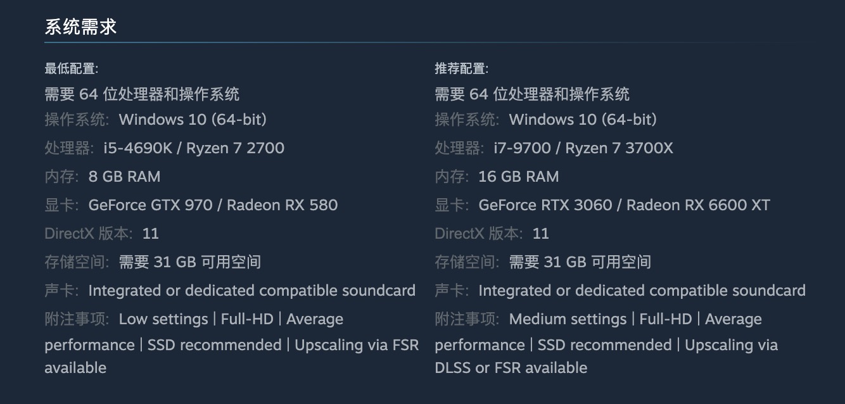The width and height of the screenshot is (845, 404).
Task: Click the DirectX 版本 label under 最低配置
Action: click(89, 234)
